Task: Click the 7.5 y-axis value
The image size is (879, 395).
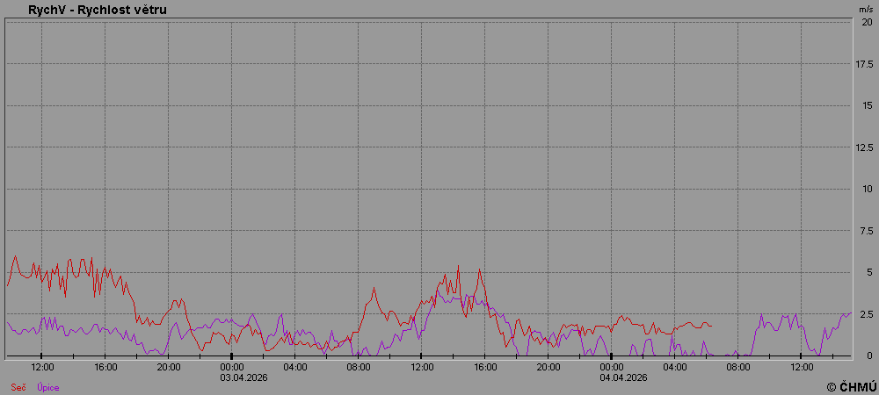Action: point(866,231)
